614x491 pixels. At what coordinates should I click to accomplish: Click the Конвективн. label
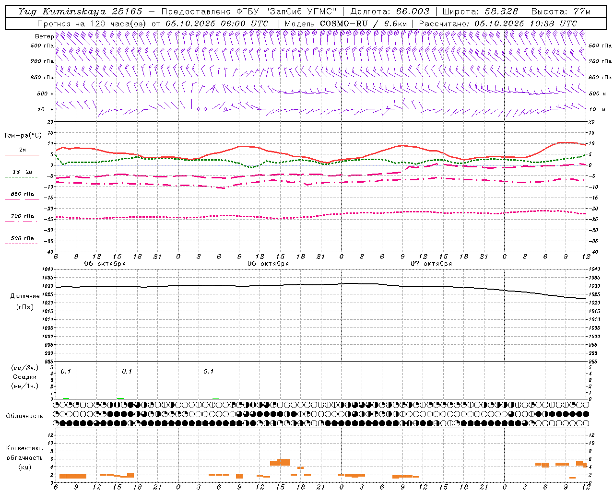click(25, 448)
